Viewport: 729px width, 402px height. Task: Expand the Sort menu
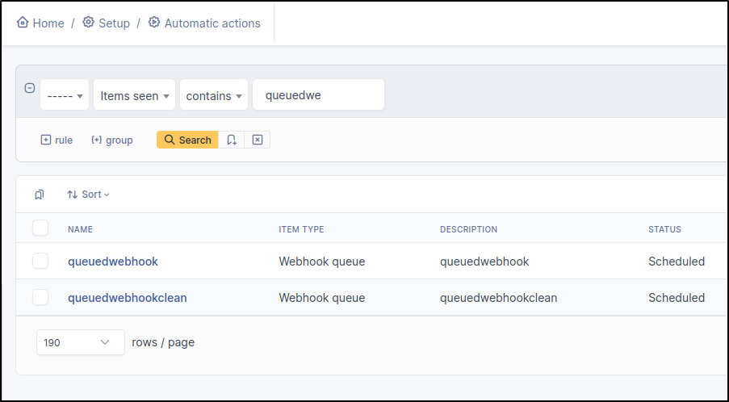pos(88,195)
